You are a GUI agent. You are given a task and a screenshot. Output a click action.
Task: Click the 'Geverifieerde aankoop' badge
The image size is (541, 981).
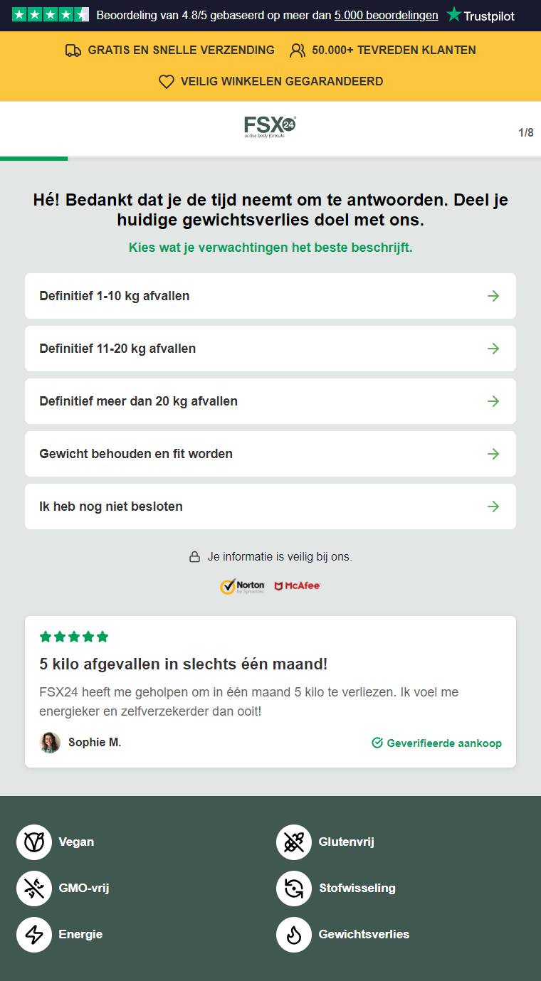click(437, 743)
